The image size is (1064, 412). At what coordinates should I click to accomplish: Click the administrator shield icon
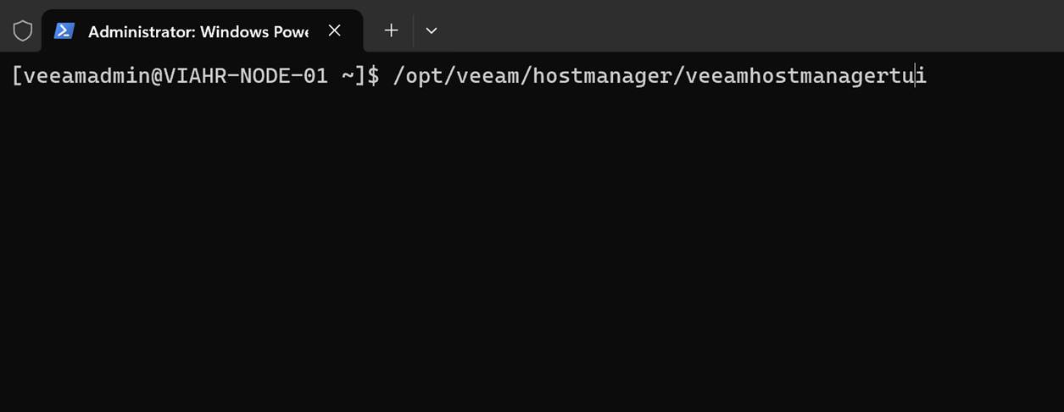(x=23, y=30)
